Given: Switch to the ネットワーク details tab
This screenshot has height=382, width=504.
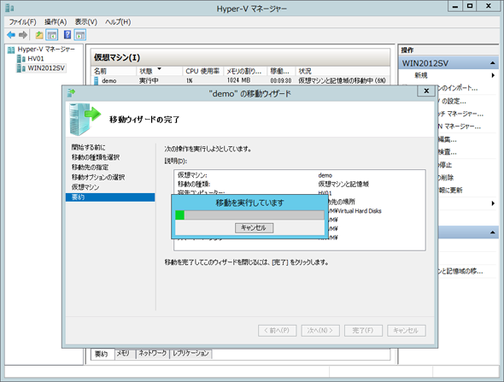Looking at the screenshot, I should 153,353.
